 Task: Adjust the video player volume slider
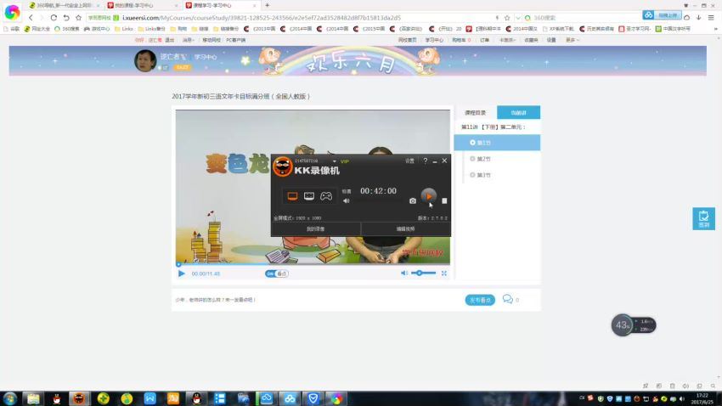[423, 273]
